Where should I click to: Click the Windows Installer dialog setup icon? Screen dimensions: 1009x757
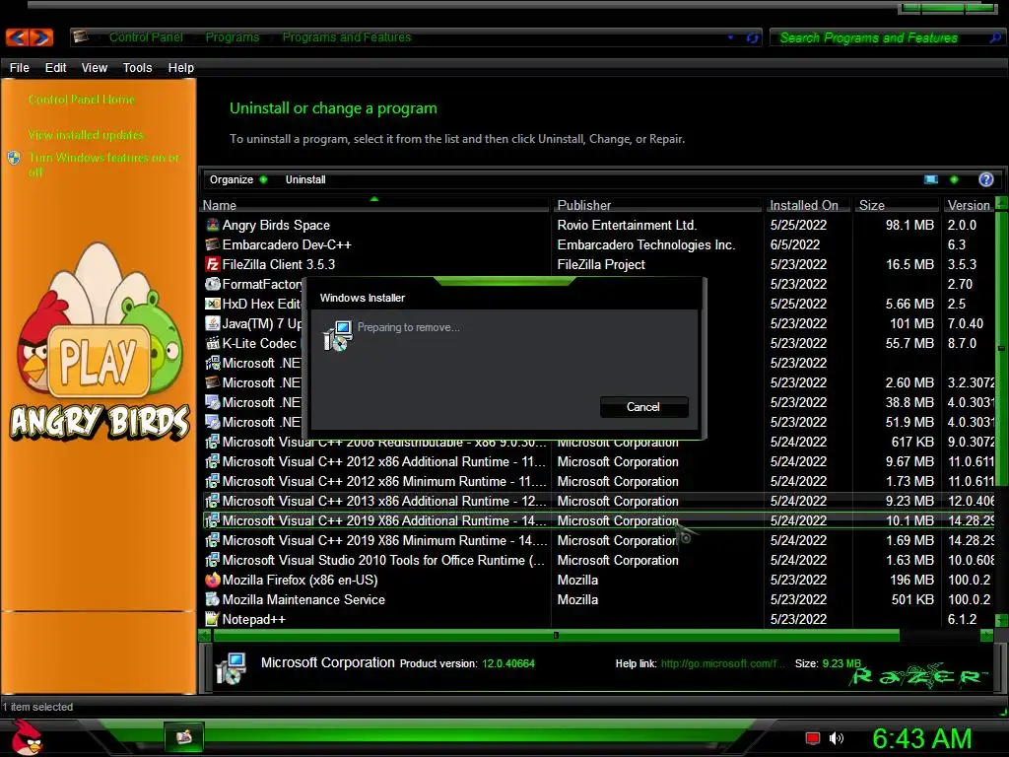click(337, 335)
